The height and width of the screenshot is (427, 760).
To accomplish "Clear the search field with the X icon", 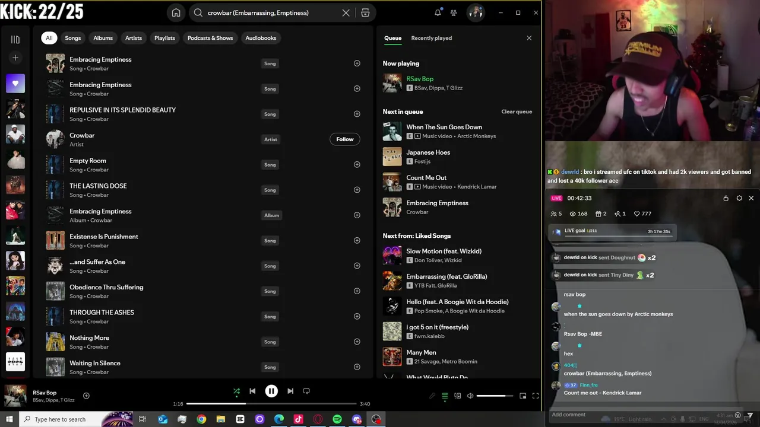I will [x=346, y=12].
